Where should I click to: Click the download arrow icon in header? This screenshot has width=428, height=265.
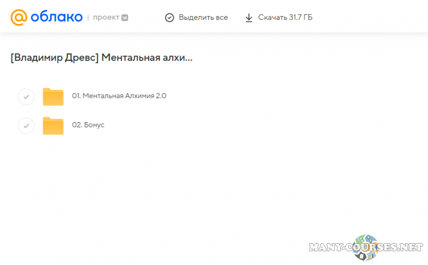249,18
